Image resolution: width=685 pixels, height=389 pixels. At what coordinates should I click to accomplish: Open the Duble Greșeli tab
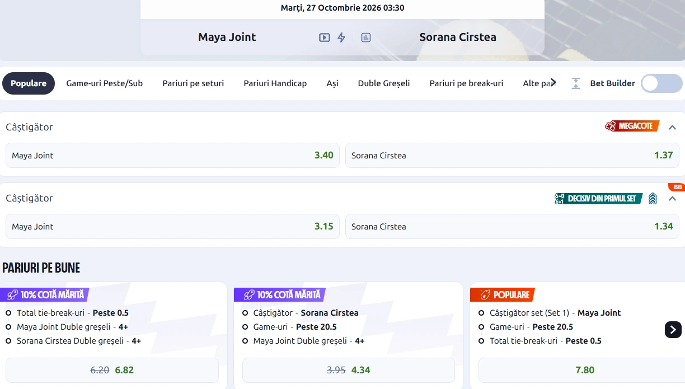[x=384, y=83]
